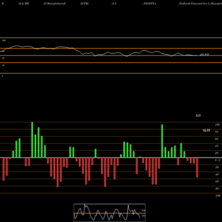Click the overlapping value label near MR 80

click(206, 131)
